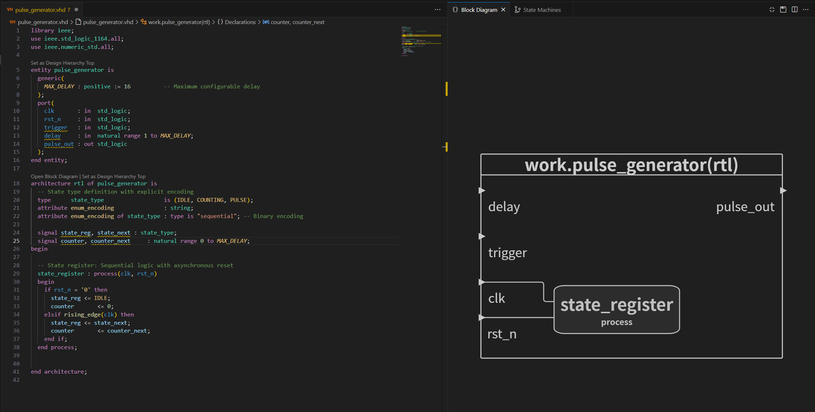The height and width of the screenshot is (412, 815).
Task: Split the Block Diagram editor
Action: (795, 10)
